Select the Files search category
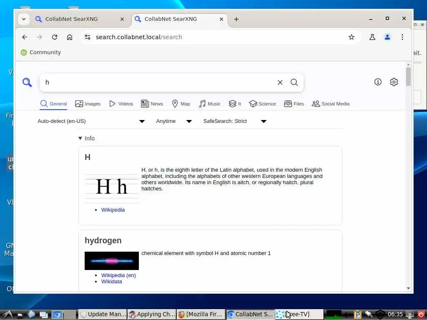This screenshot has height=320, width=427. [x=294, y=104]
